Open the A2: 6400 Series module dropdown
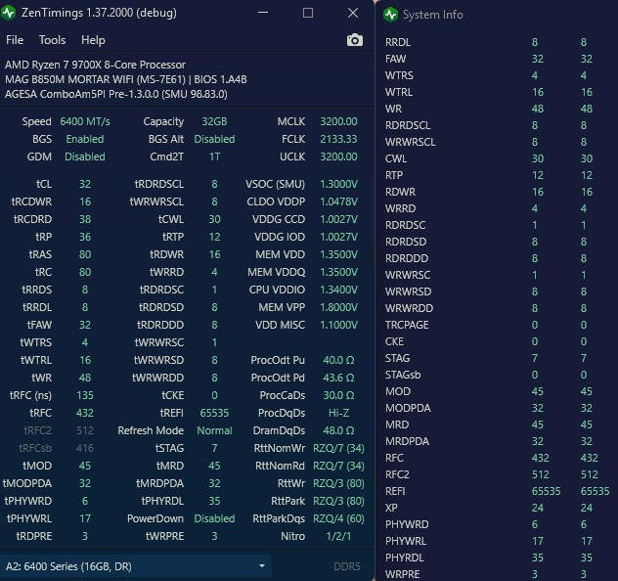 click(x=136, y=566)
